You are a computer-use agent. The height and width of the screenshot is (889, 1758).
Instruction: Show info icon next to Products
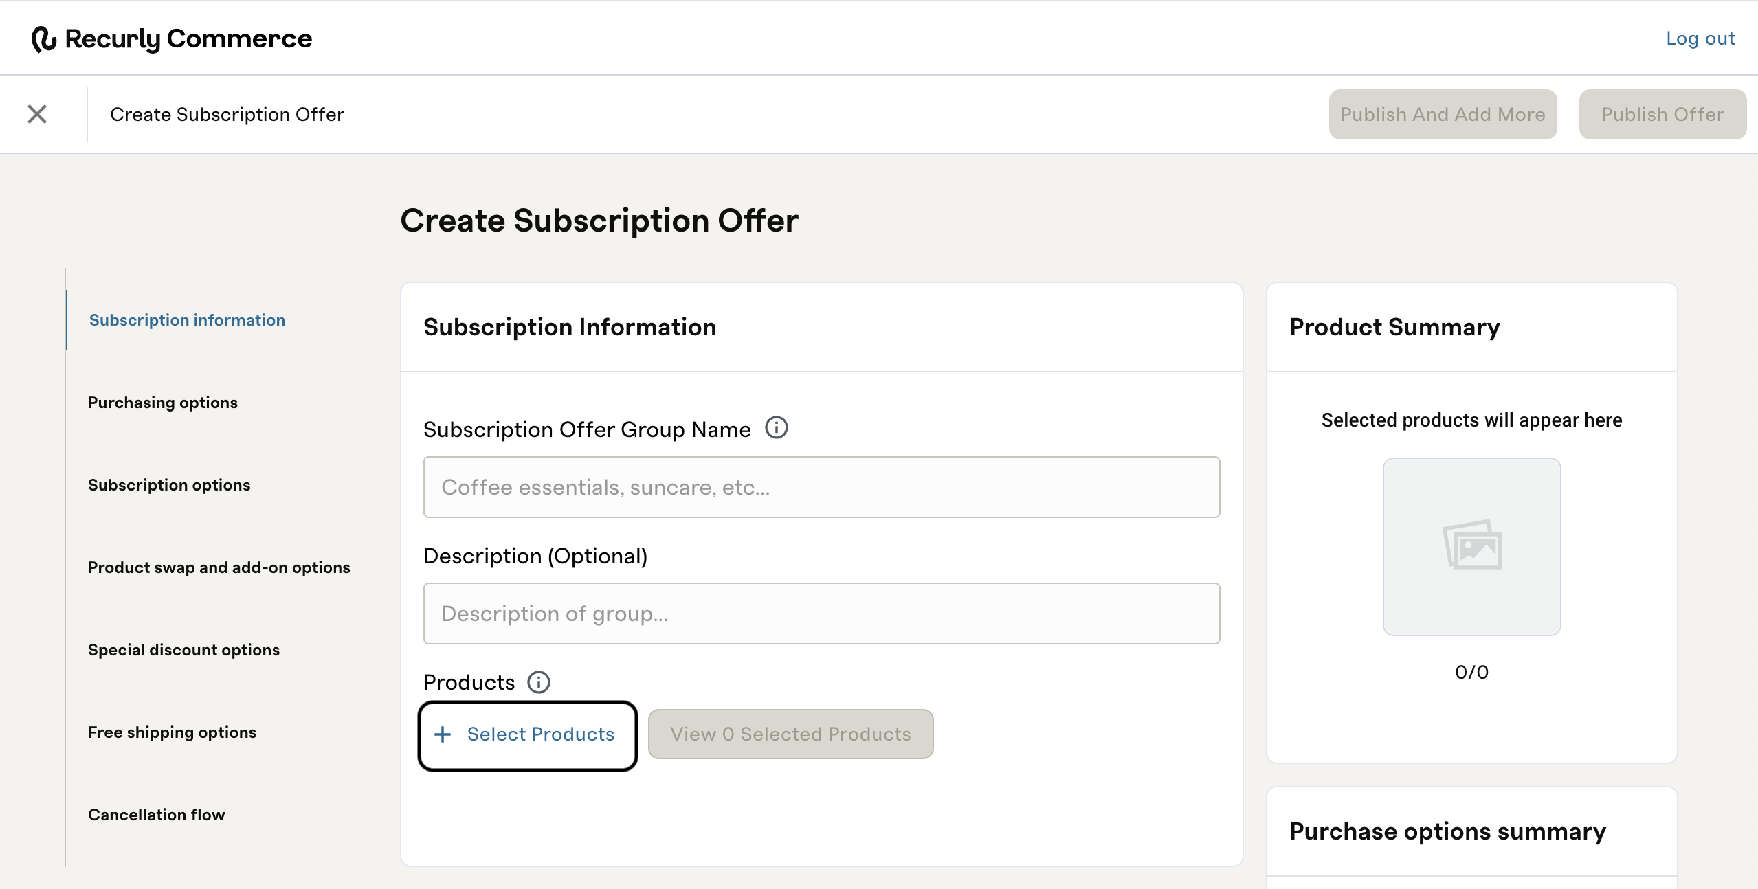538,682
